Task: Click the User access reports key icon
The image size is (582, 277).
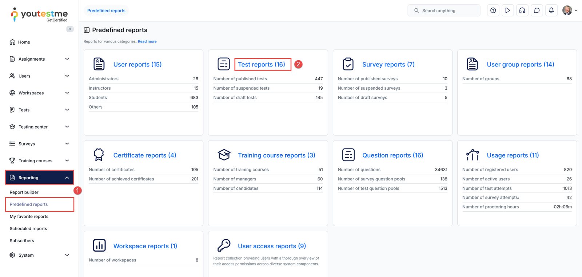Action: [224, 246]
